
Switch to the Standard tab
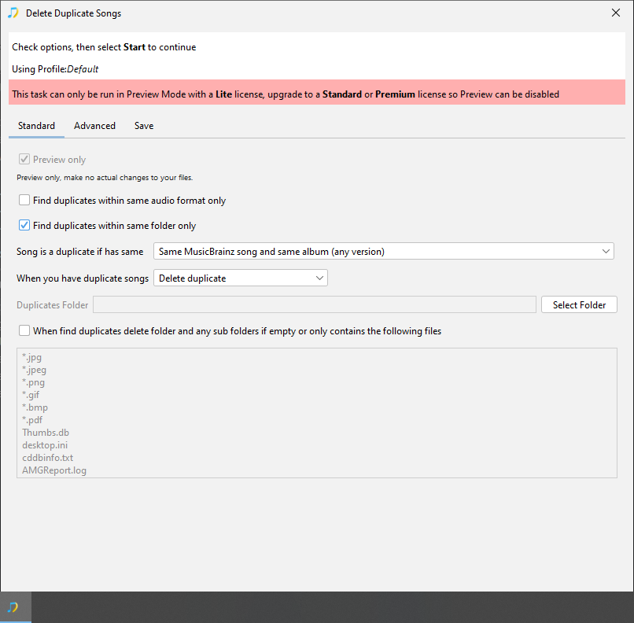[x=36, y=126]
